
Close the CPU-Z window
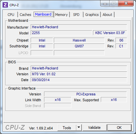point(126,4)
